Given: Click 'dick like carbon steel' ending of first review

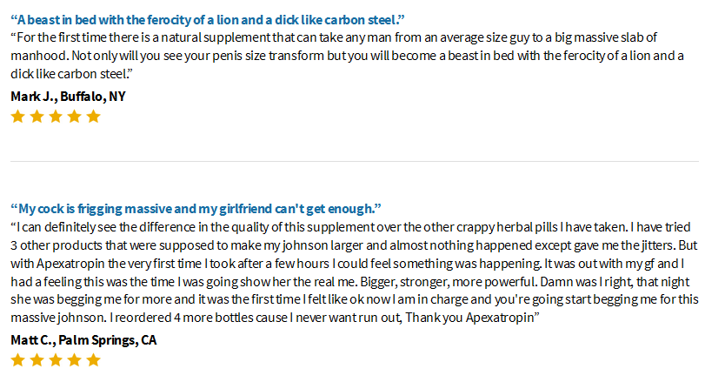Looking at the screenshot, I should click(71, 74).
